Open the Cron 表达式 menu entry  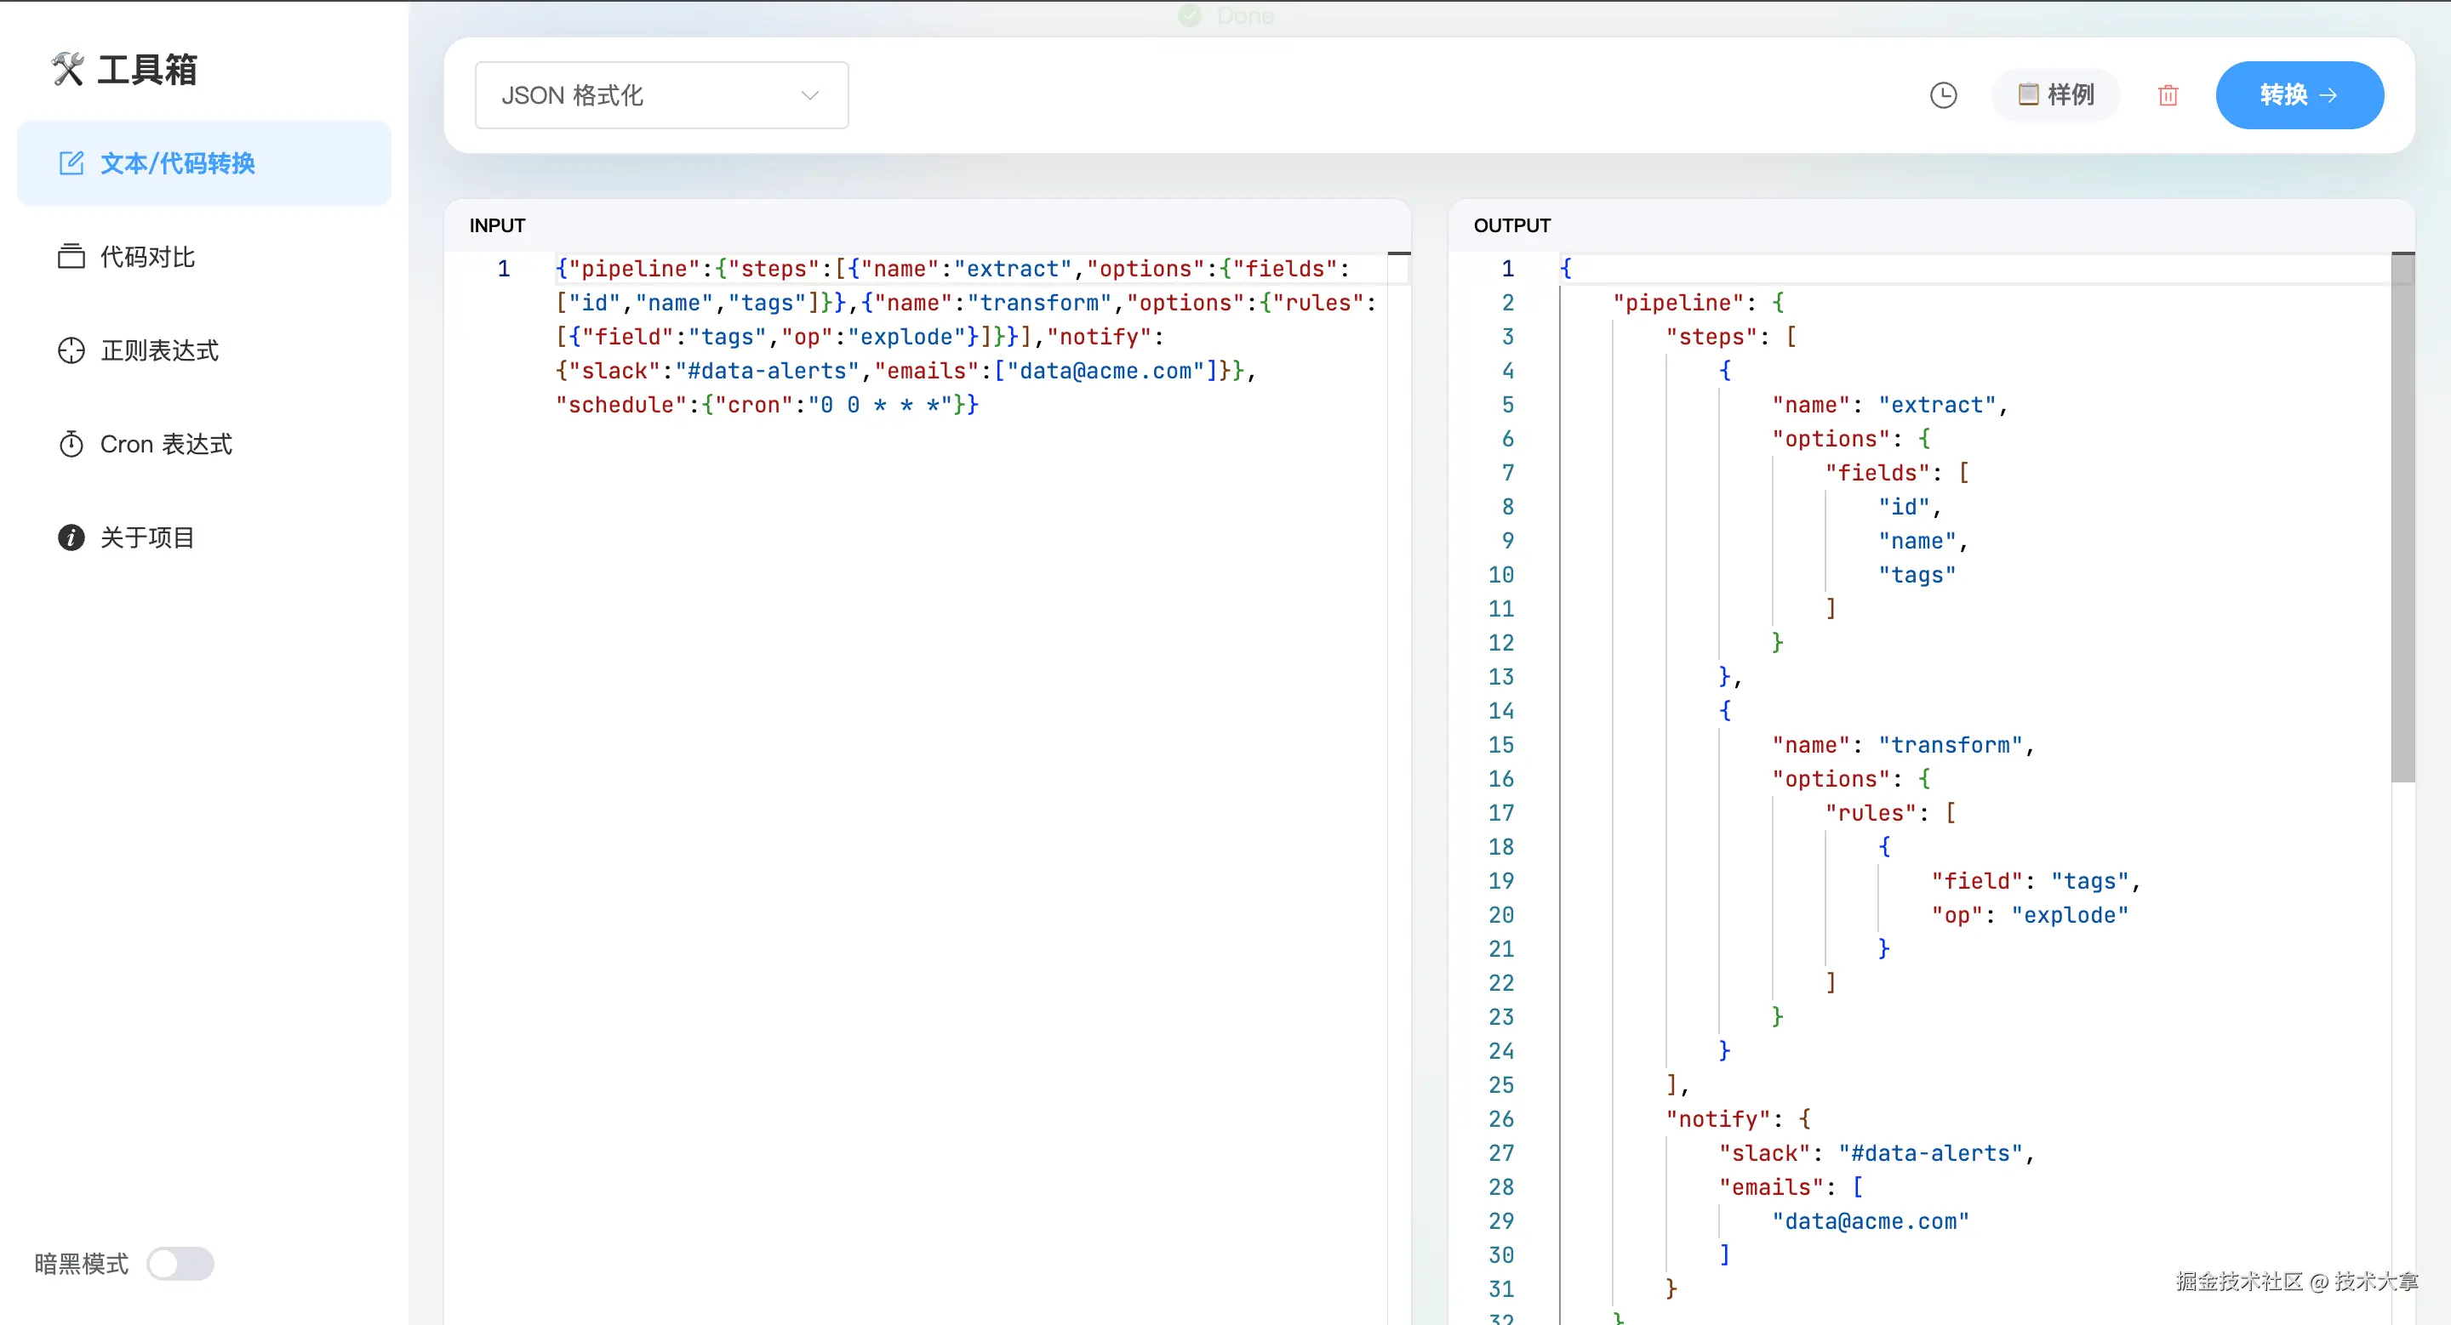tap(166, 444)
